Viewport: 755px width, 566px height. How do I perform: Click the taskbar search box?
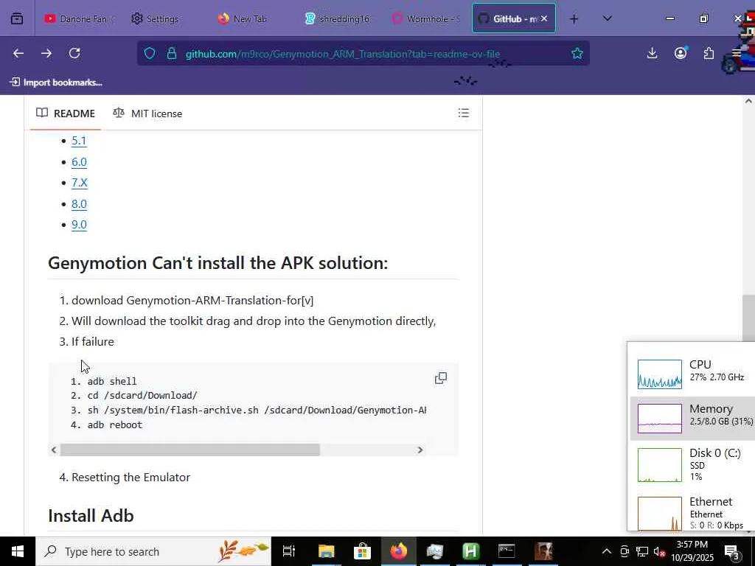pyautogui.click(x=153, y=551)
